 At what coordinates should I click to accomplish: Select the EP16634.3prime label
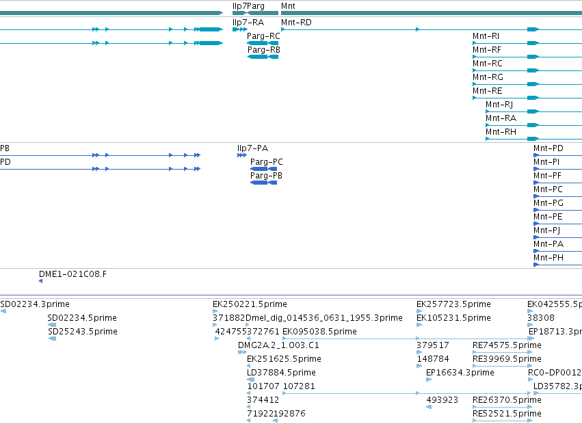point(460,373)
